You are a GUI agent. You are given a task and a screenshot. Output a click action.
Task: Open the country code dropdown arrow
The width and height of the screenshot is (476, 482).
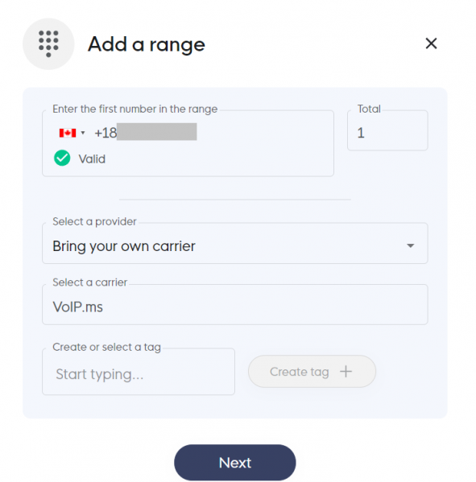83,133
